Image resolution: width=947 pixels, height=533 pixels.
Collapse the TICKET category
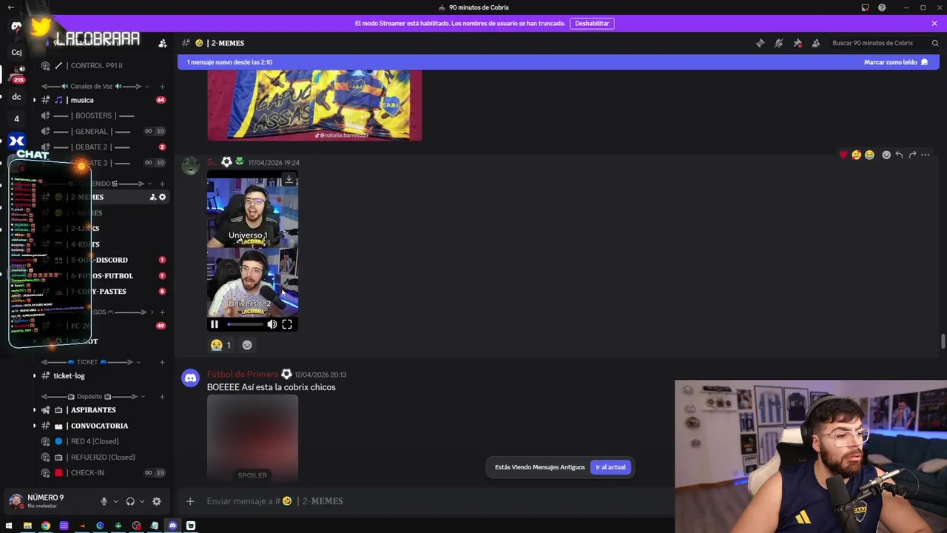(87, 362)
